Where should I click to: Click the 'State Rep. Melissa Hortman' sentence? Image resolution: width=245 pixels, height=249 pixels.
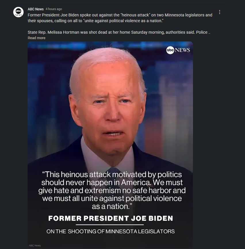(118, 33)
